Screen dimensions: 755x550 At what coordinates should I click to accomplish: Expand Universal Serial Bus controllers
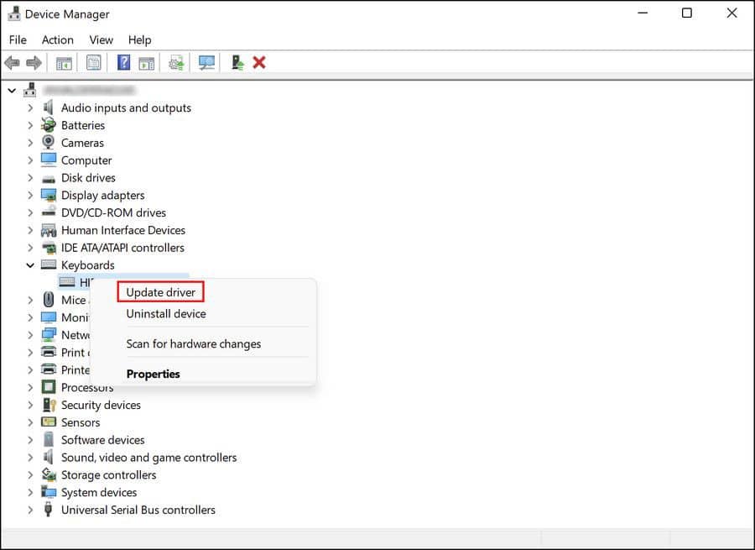[x=31, y=510]
